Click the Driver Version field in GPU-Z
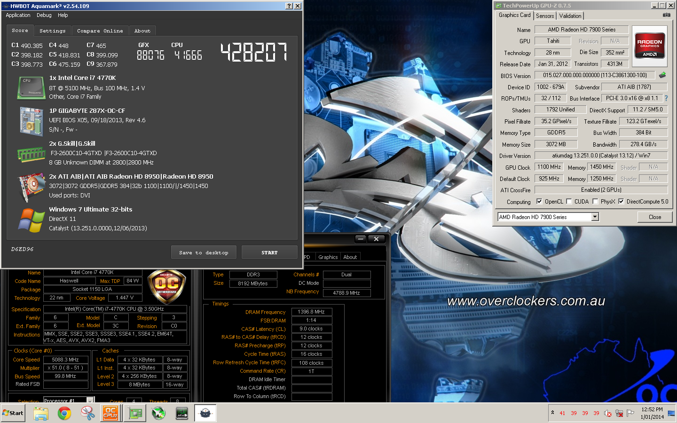Image resolution: width=677 pixels, height=423 pixels. [x=601, y=156]
